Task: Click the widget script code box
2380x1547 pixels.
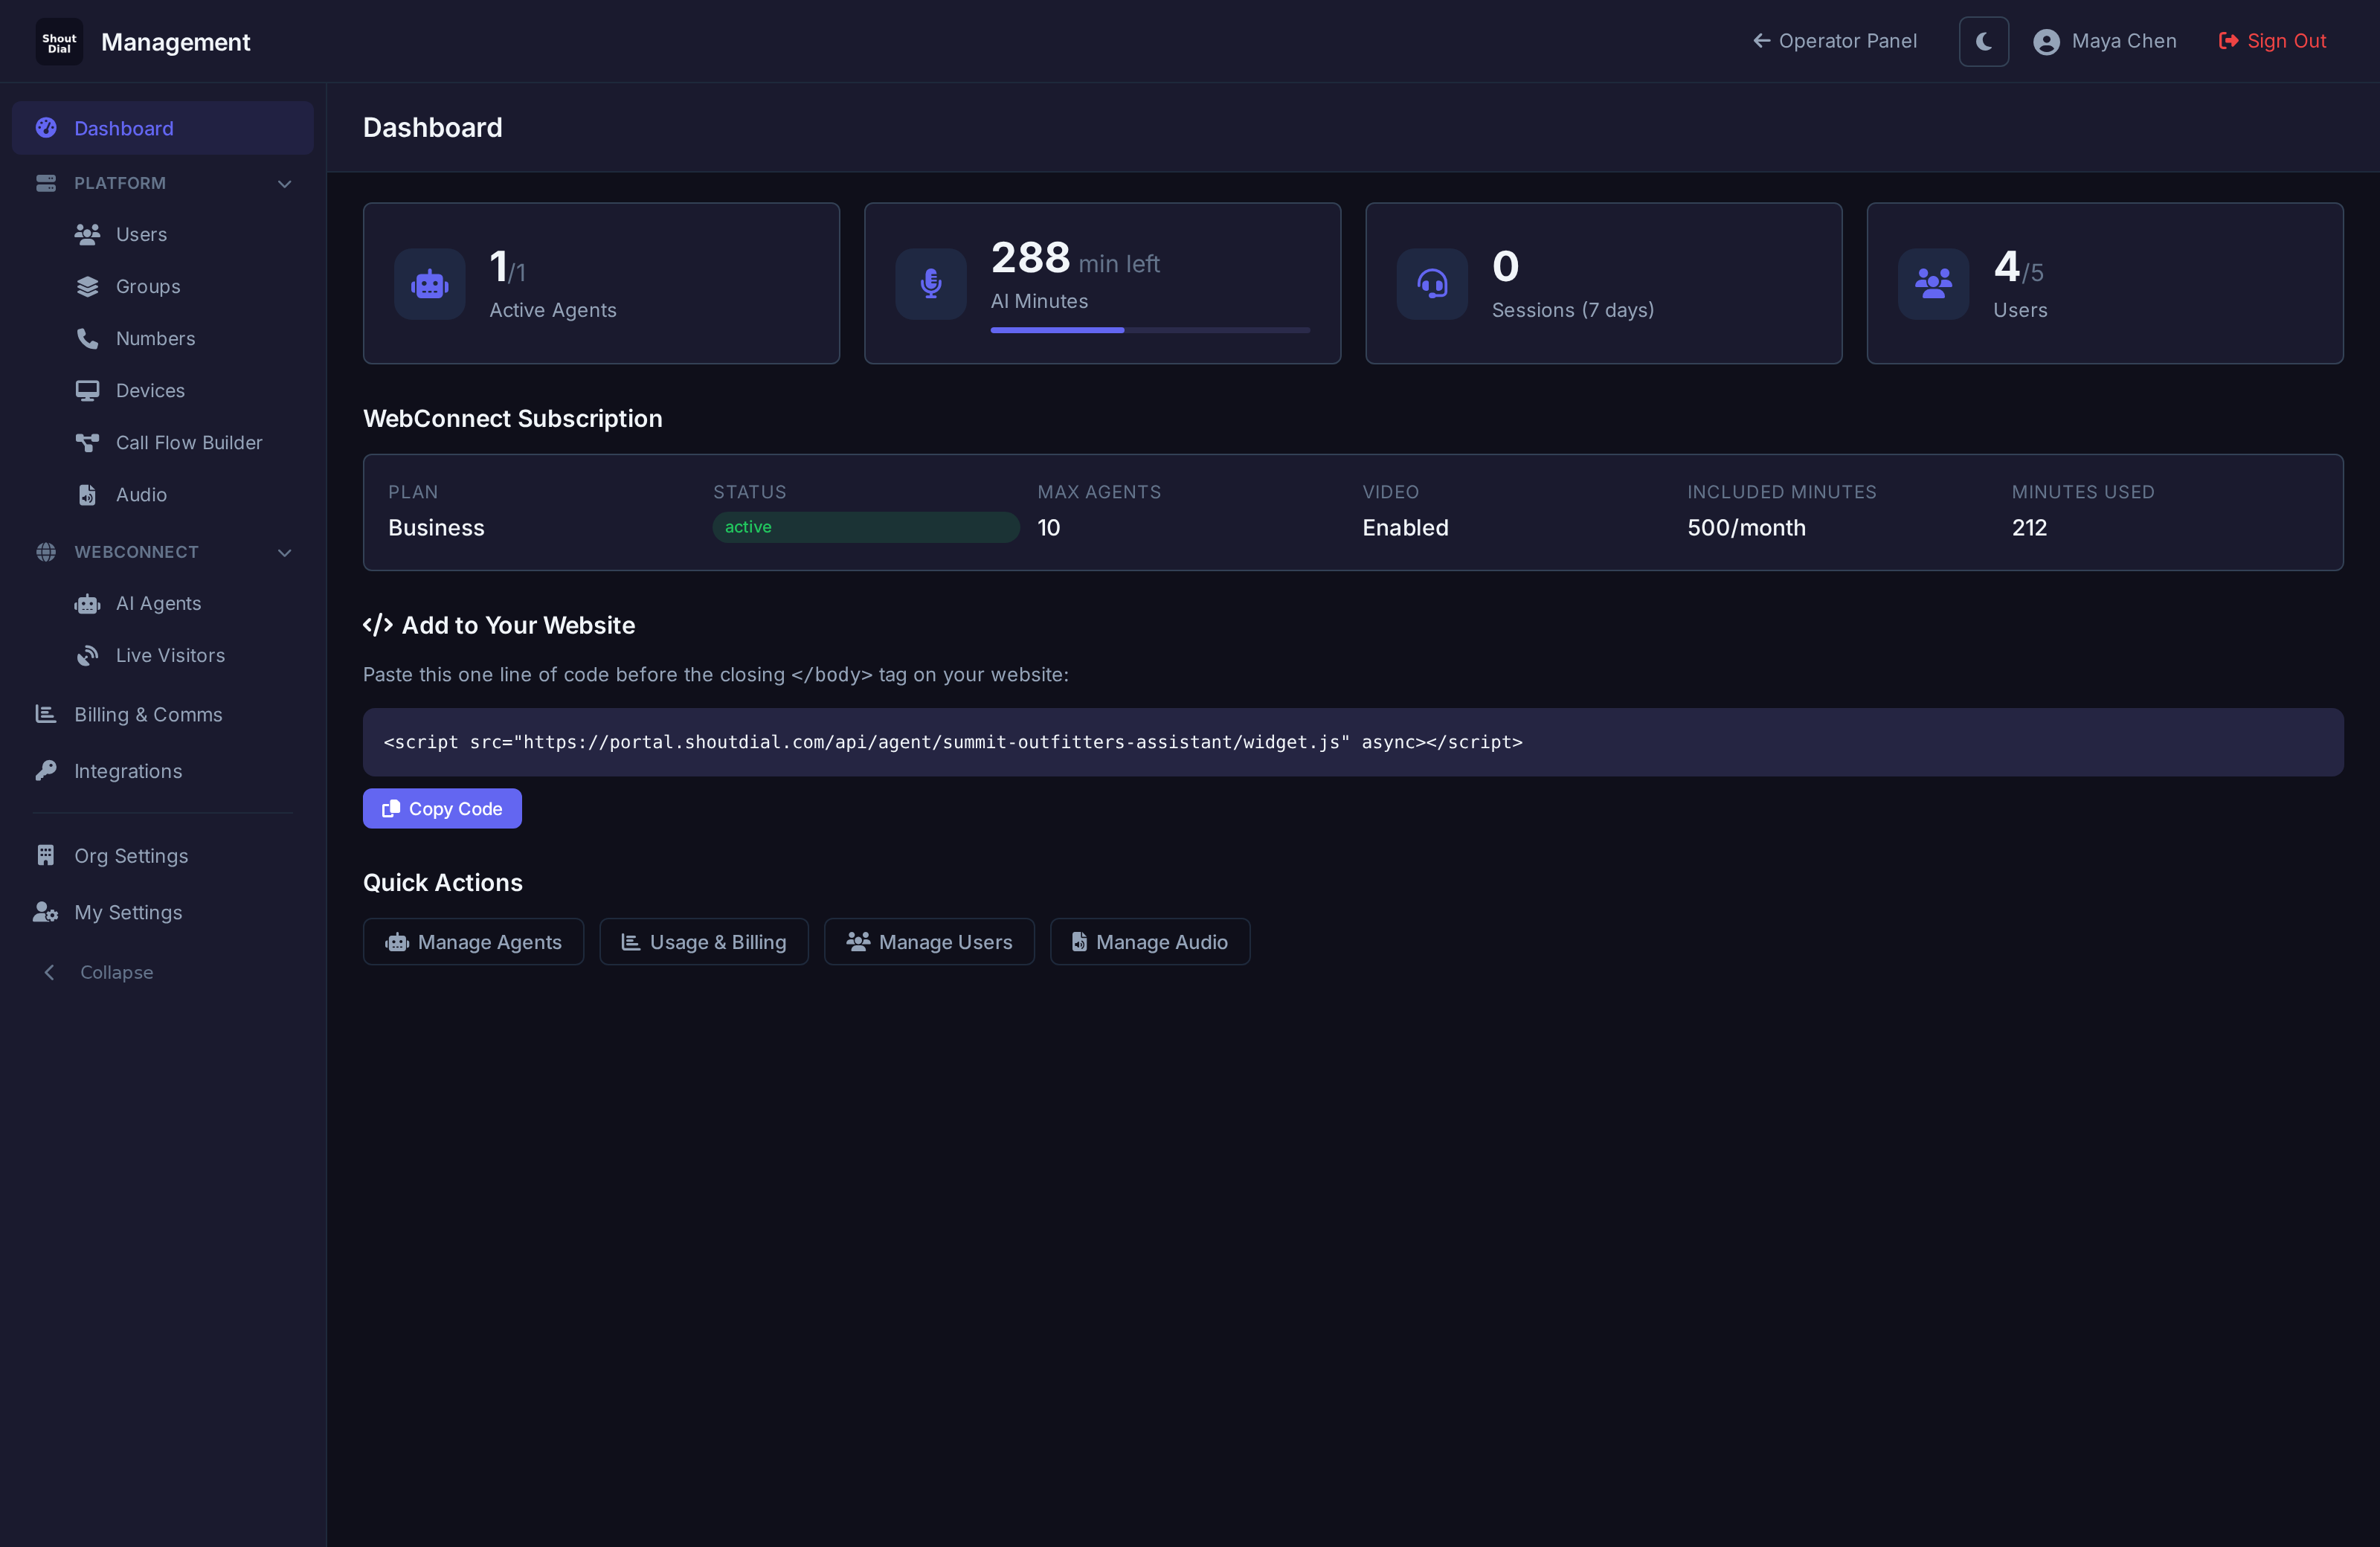Action: [x=1353, y=742]
